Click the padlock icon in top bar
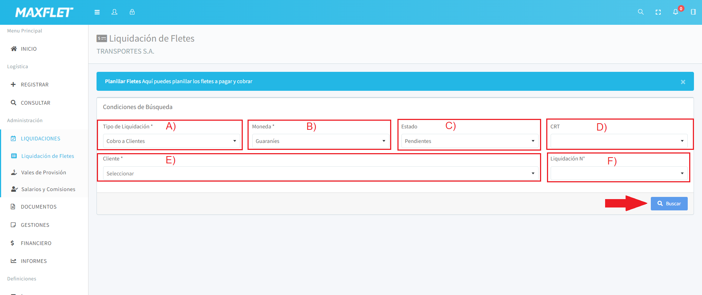 132,12
